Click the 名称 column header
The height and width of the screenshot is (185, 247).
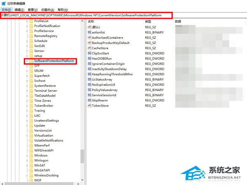coord(91,21)
